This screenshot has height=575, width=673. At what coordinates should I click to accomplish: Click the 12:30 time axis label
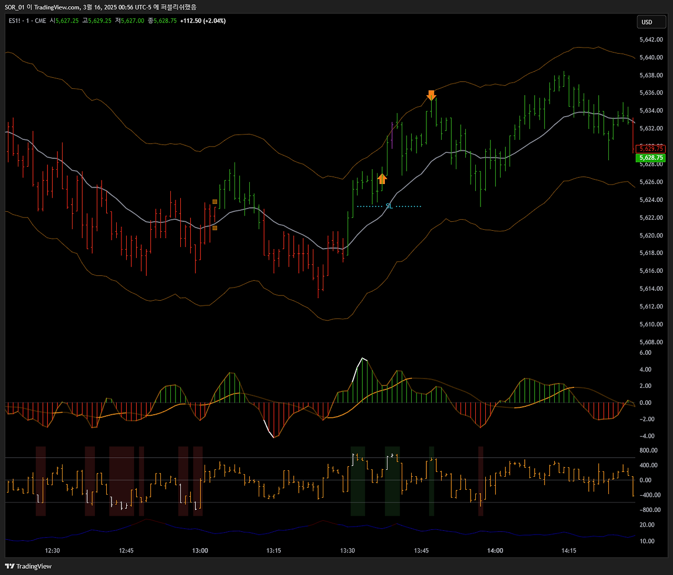pyautogui.click(x=53, y=551)
